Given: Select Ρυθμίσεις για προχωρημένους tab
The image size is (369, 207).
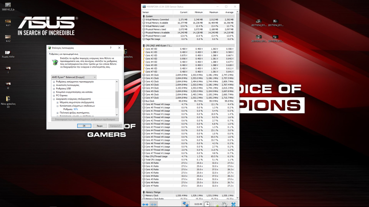Looking at the screenshot, I should coord(64,54).
